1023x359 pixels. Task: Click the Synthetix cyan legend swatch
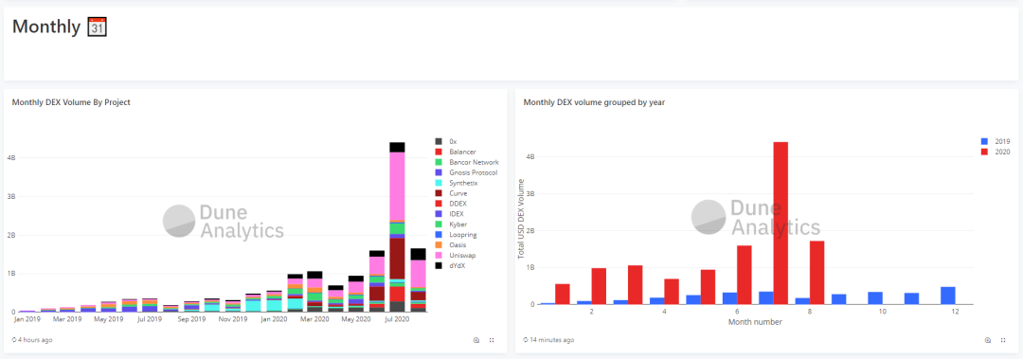pos(439,183)
